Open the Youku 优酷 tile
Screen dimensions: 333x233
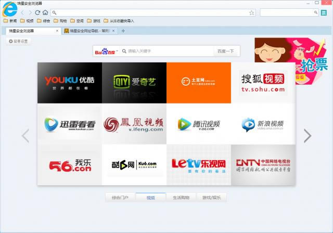point(70,83)
